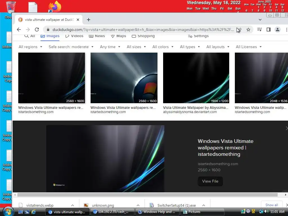Select the 2048 × 1536 wallpaper thumbnail
Image resolution: width=288 pixels, height=216 pixels.
pyautogui.click(x=261, y=78)
